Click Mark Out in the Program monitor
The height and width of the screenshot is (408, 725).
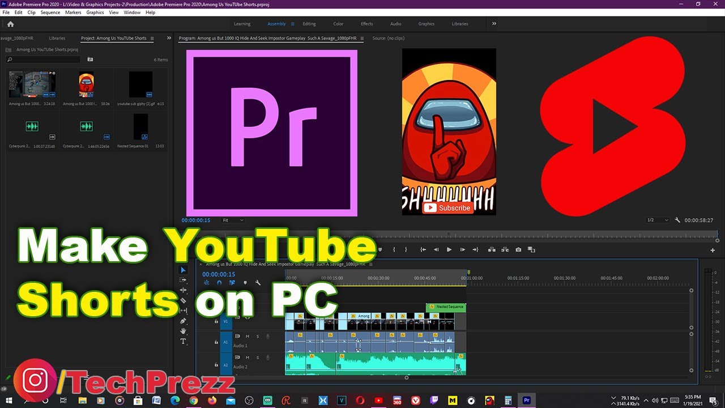click(x=406, y=249)
